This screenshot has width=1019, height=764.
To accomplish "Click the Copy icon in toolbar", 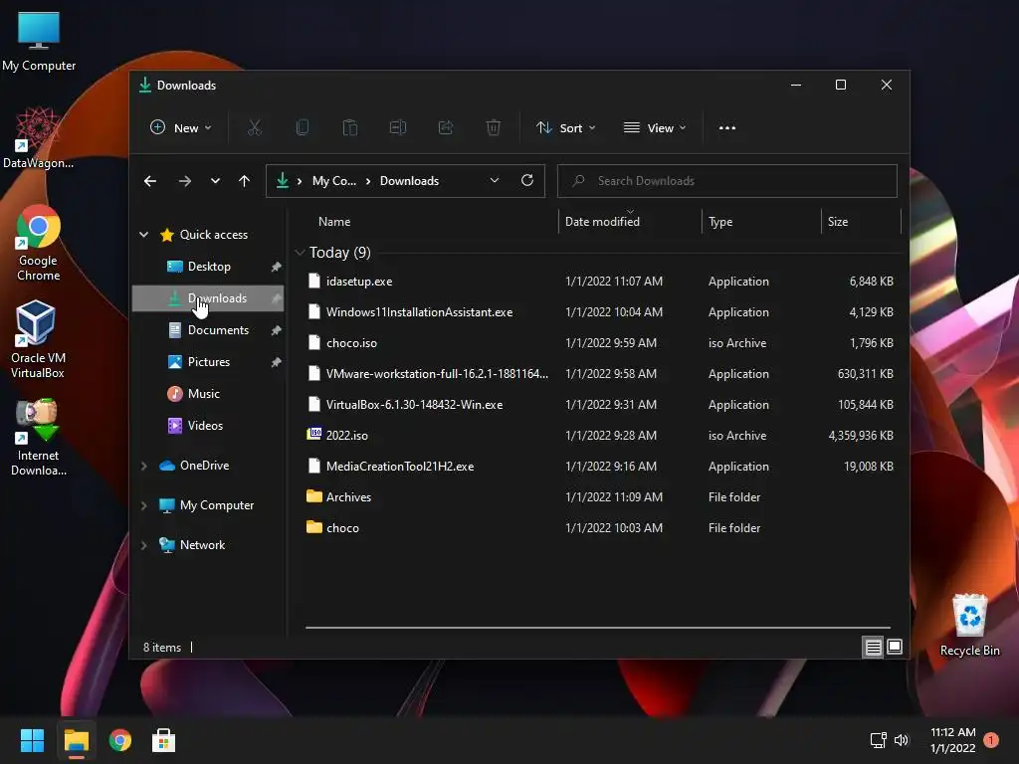I will click(303, 128).
